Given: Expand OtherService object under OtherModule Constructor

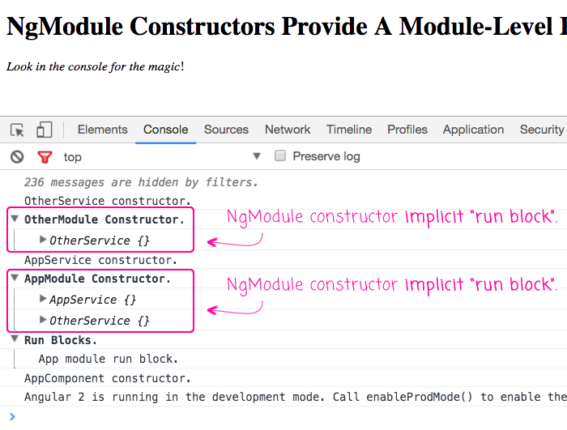Looking at the screenshot, I should click(43, 240).
